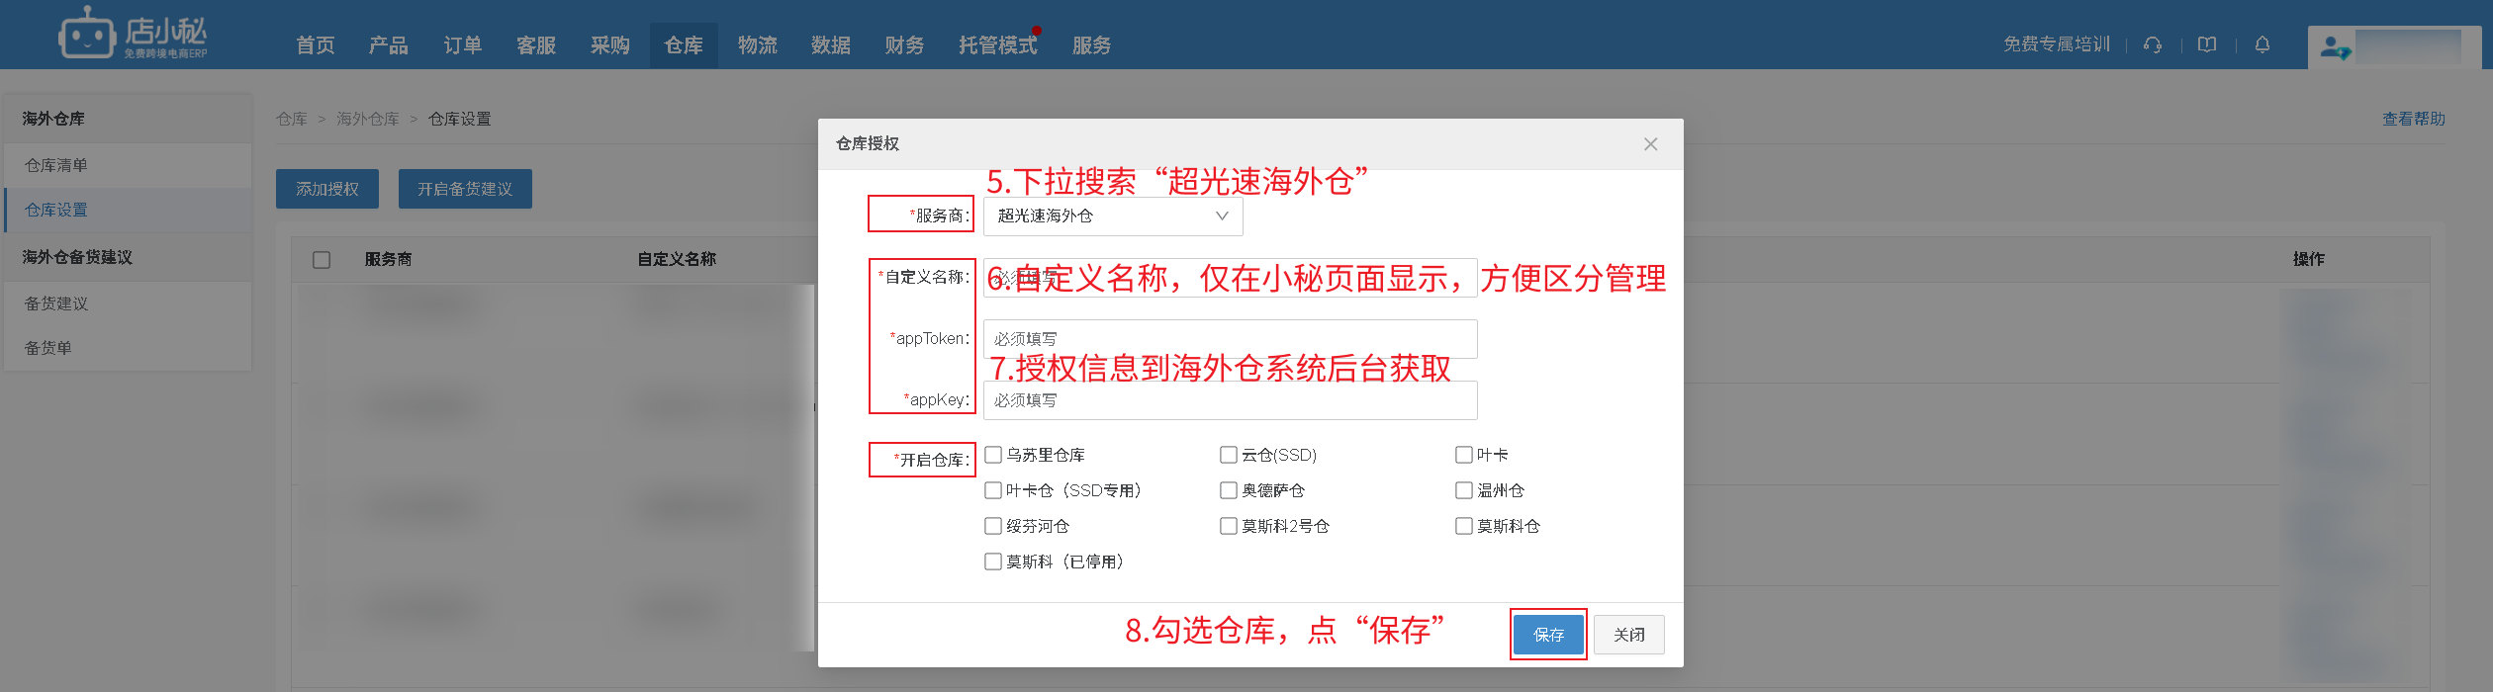Click the 操作 column header
The image size is (2493, 692).
click(x=2309, y=259)
